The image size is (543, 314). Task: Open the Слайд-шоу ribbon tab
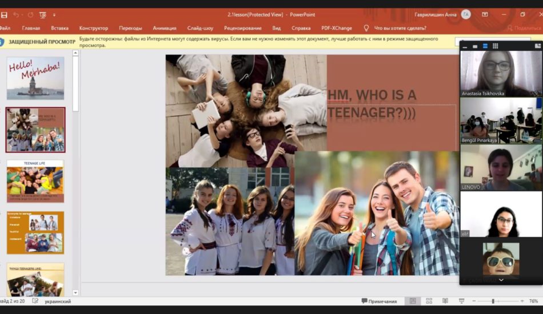point(200,28)
